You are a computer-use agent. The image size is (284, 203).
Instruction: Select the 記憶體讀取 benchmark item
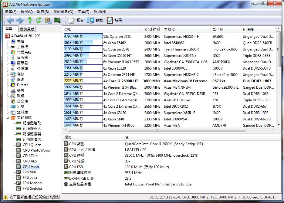click(x=32, y=123)
